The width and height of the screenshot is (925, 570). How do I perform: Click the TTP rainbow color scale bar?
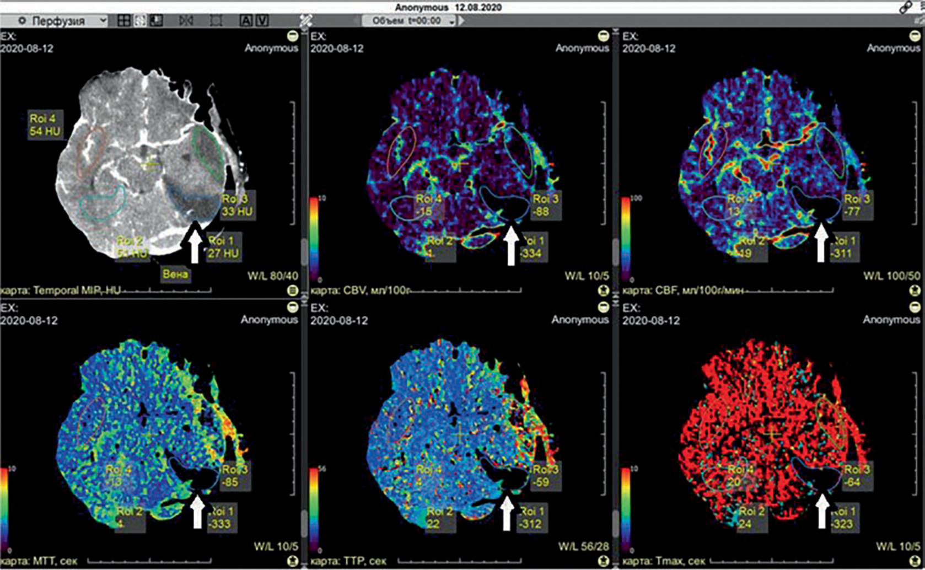coord(314,509)
